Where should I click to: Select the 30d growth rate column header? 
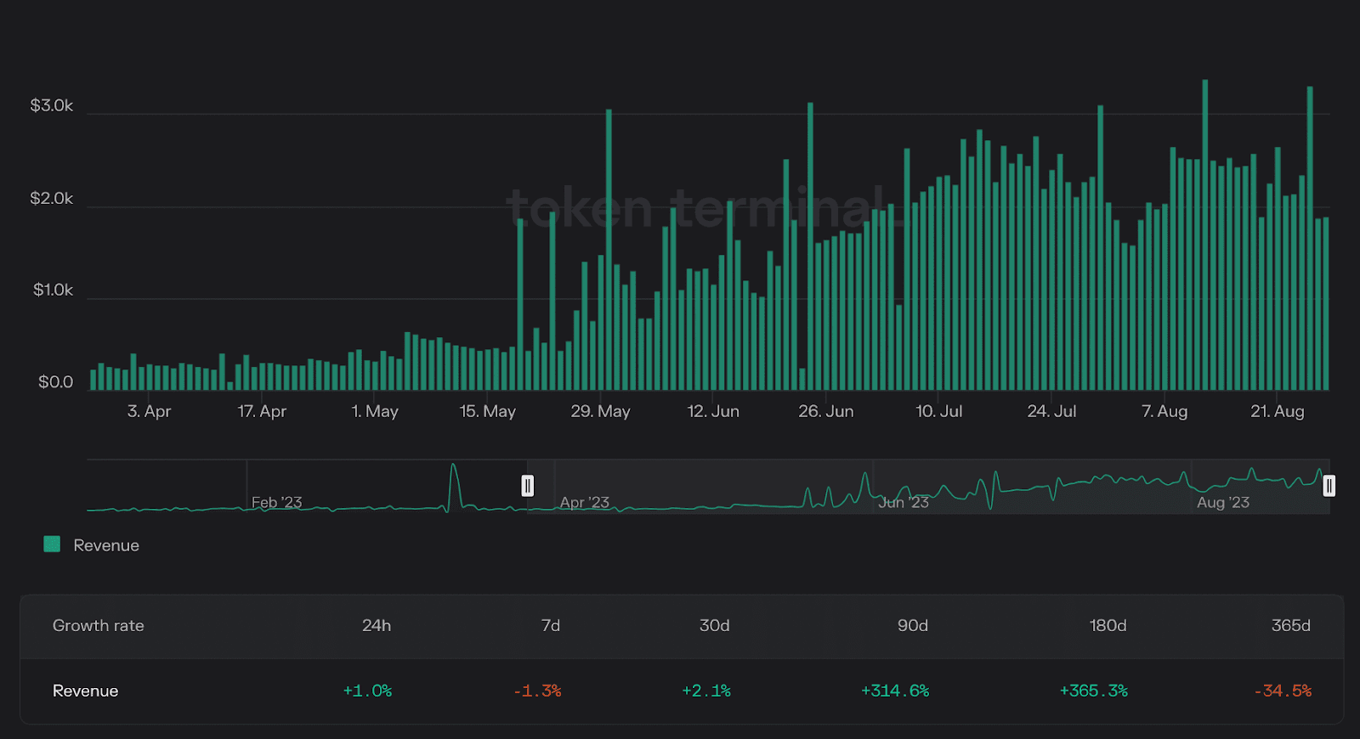click(714, 625)
